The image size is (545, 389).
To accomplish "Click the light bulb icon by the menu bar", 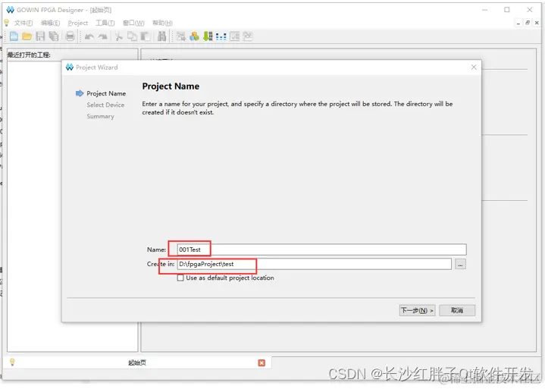I will (6, 23).
